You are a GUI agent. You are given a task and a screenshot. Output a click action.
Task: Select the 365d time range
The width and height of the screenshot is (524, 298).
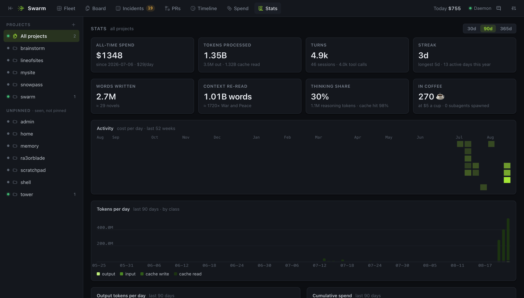coord(506,28)
